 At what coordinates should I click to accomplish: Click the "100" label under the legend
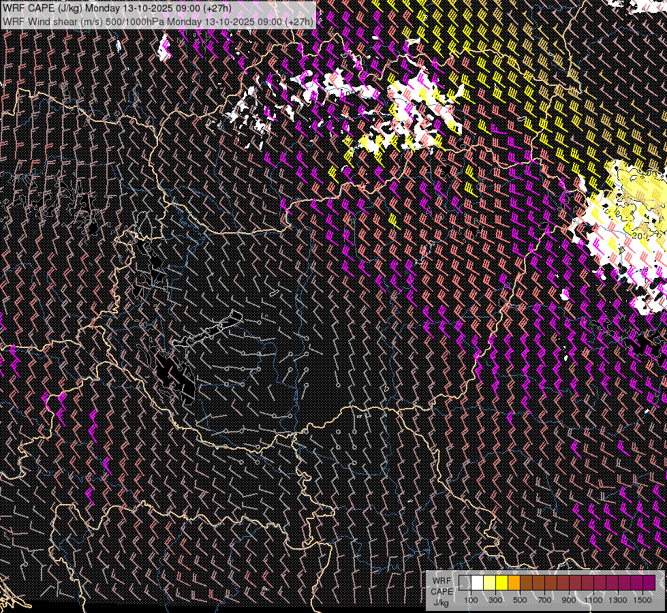point(471,600)
